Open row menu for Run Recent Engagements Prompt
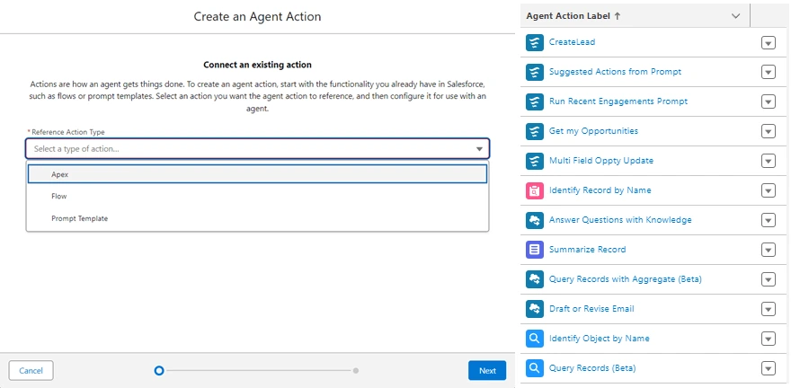This screenshot has width=791, height=388. (x=768, y=102)
